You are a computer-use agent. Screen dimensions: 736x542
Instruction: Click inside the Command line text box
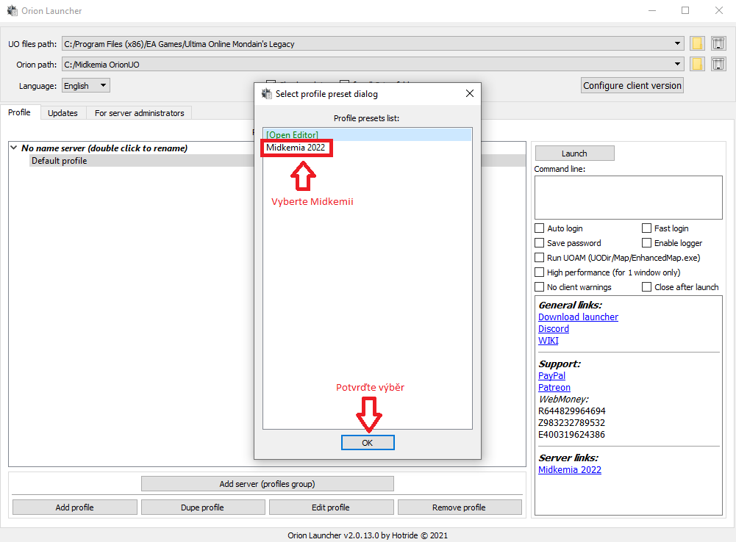click(x=628, y=198)
